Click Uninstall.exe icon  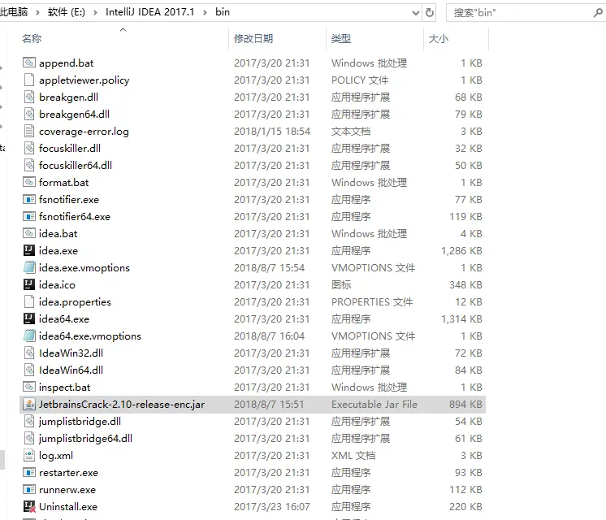pyautogui.click(x=29, y=506)
